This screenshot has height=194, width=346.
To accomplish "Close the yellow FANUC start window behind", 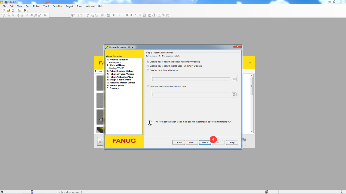I will coord(250,63).
